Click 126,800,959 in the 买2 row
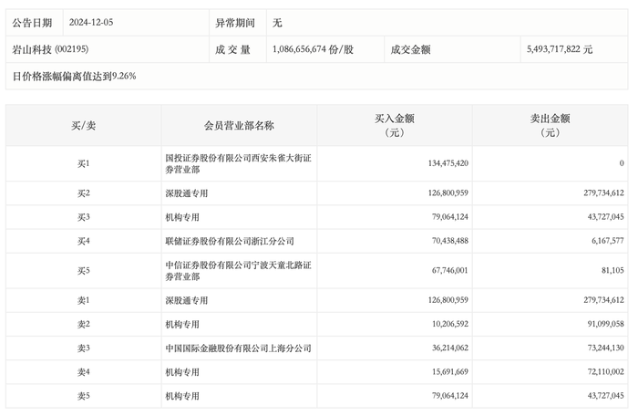The width and height of the screenshot is (638, 416). point(448,192)
